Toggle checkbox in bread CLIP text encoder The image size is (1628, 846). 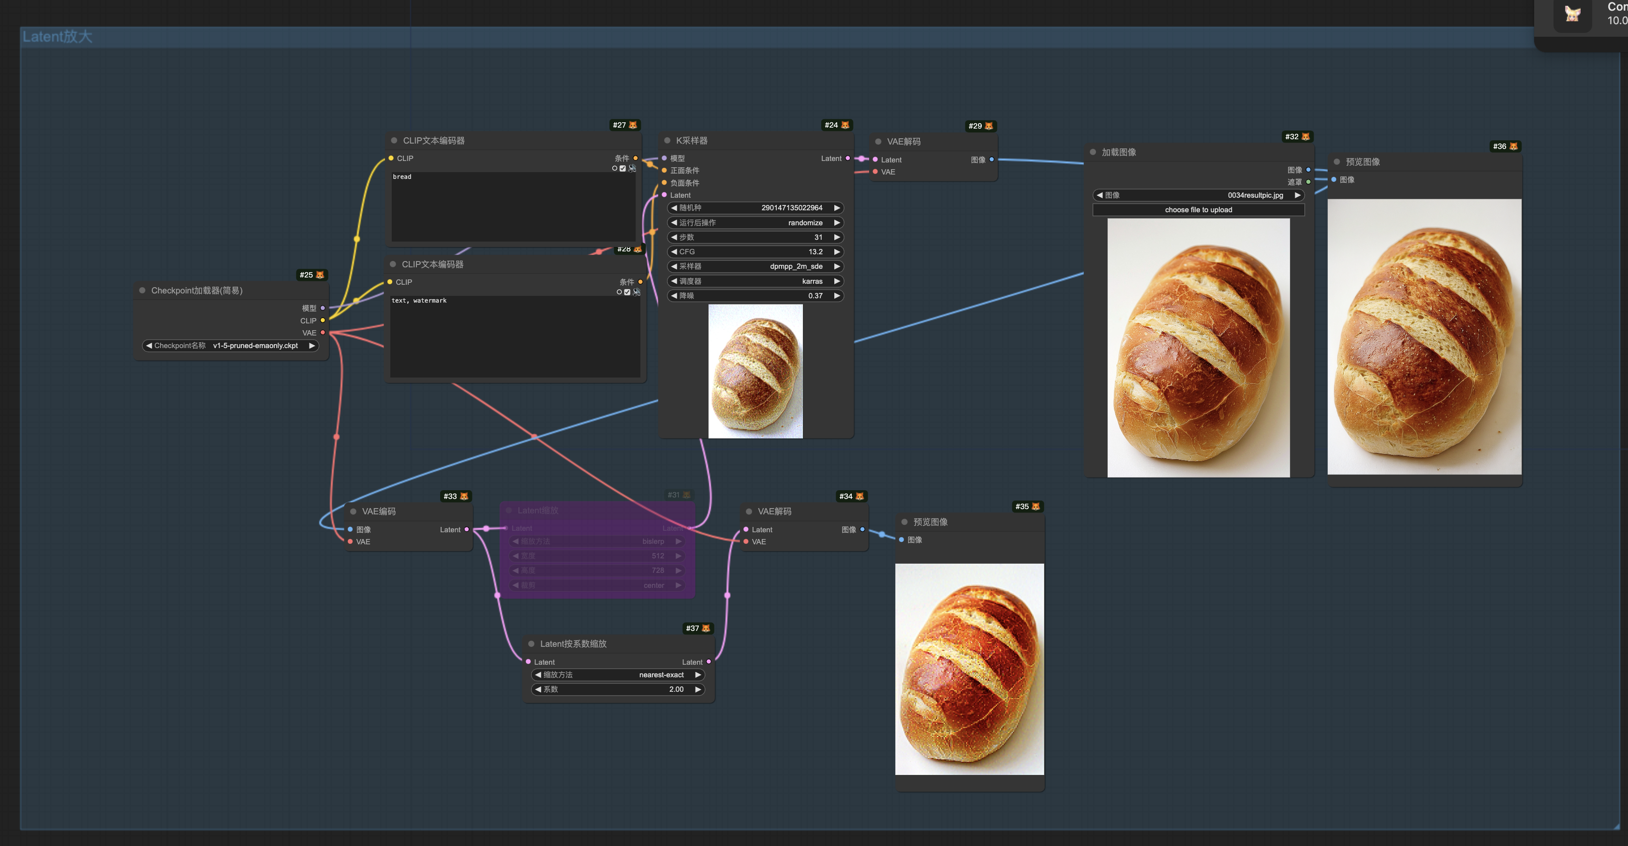622,168
